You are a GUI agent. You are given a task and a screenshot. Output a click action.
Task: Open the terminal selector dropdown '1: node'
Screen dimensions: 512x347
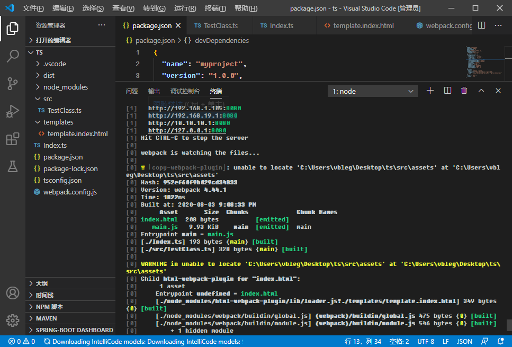click(373, 91)
